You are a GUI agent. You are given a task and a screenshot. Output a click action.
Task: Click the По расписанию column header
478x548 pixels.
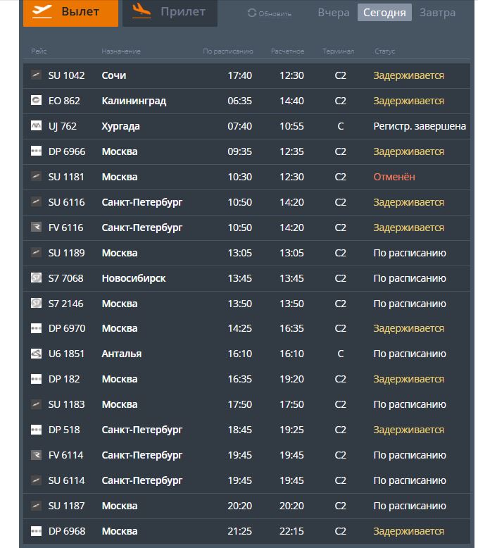tap(228, 51)
